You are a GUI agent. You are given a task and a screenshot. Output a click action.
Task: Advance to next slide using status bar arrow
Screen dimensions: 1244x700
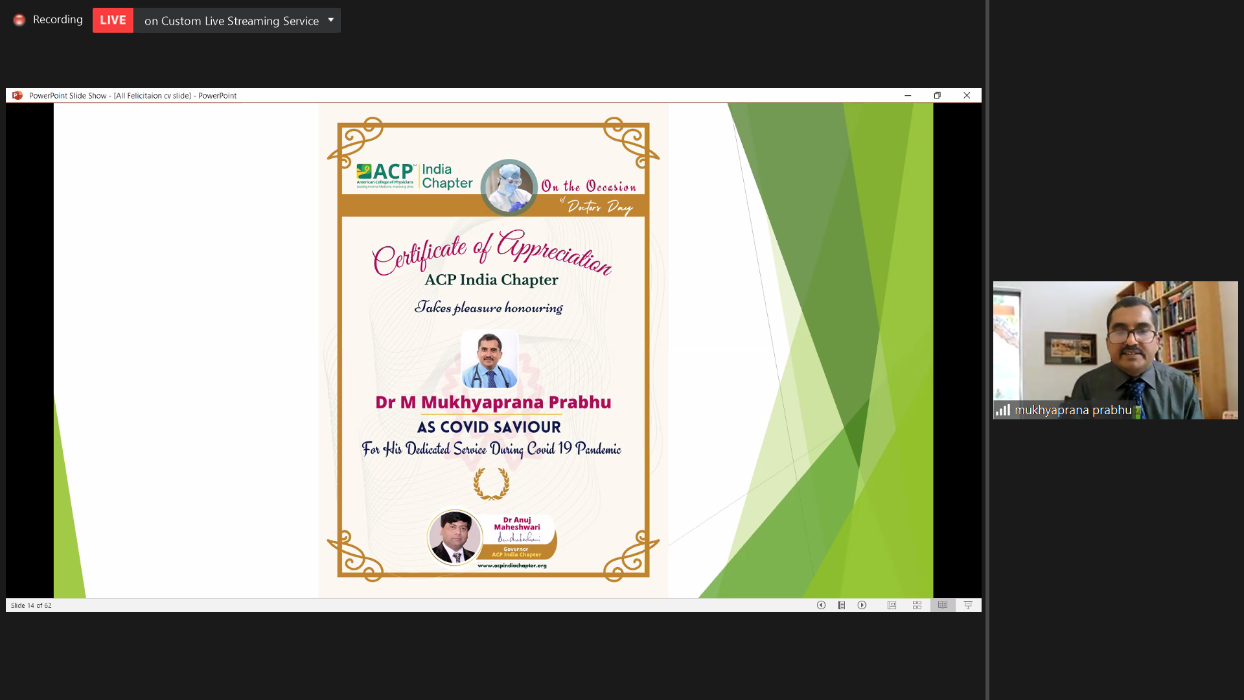(862, 605)
